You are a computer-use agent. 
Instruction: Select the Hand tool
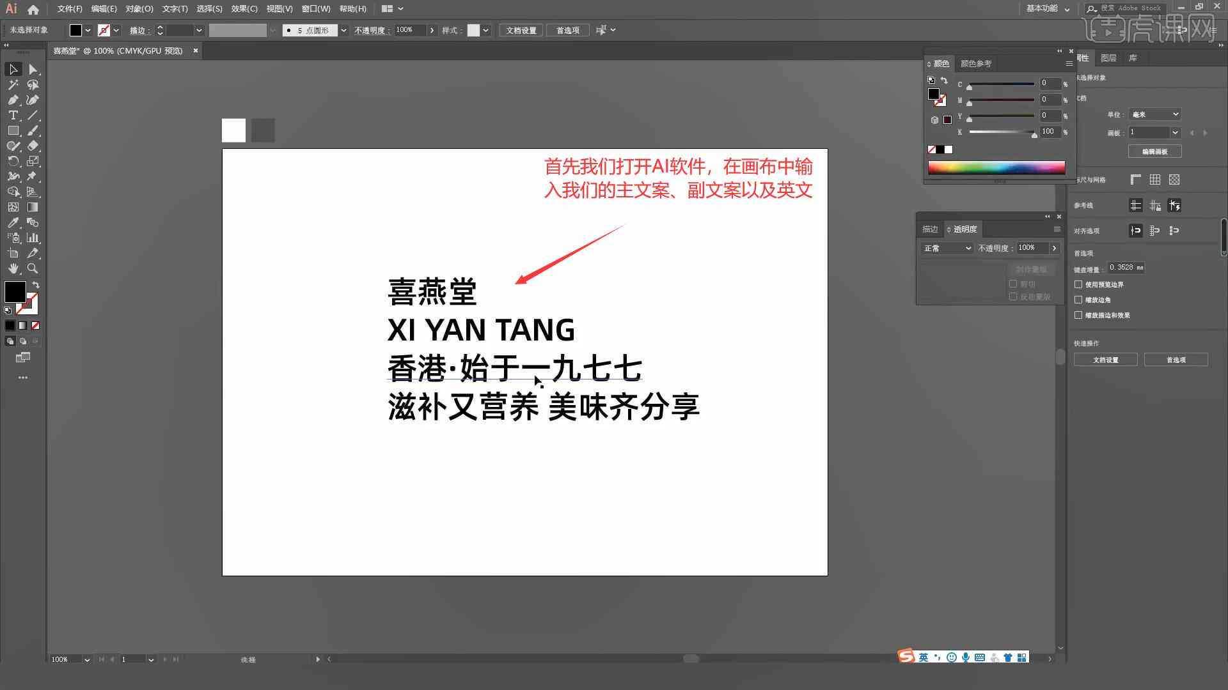12,269
